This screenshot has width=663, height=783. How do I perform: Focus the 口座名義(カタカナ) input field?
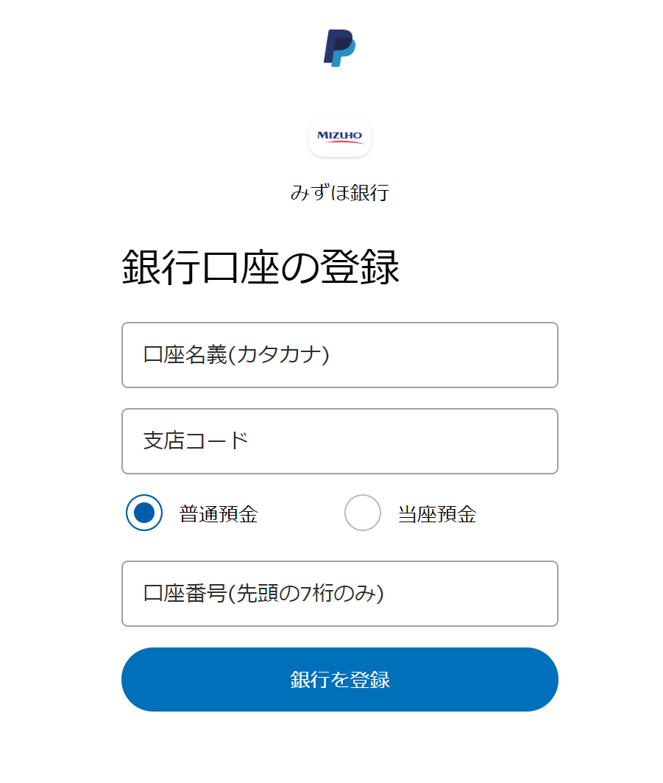click(x=339, y=355)
